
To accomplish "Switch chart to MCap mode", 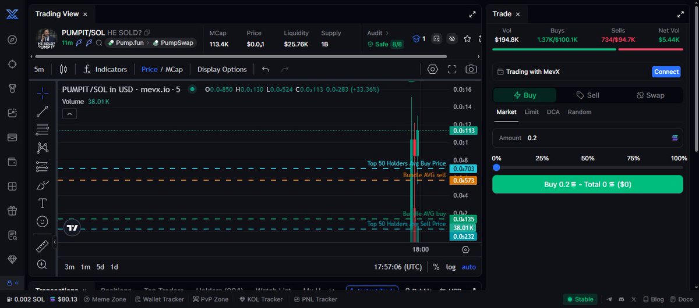I will 174,69.
